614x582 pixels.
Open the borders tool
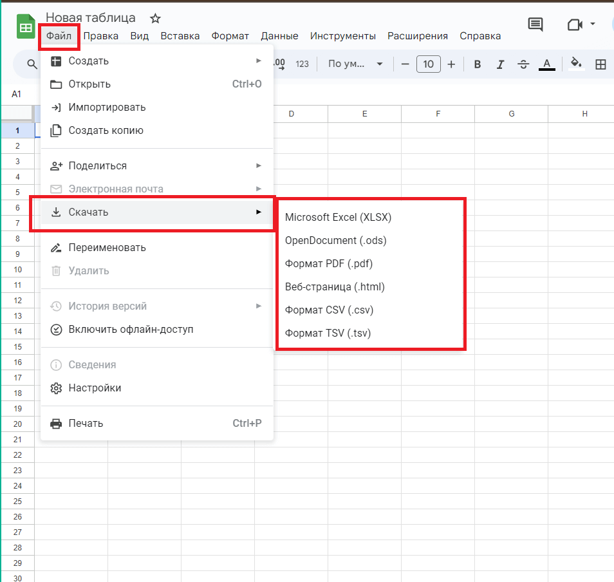[x=600, y=64]
